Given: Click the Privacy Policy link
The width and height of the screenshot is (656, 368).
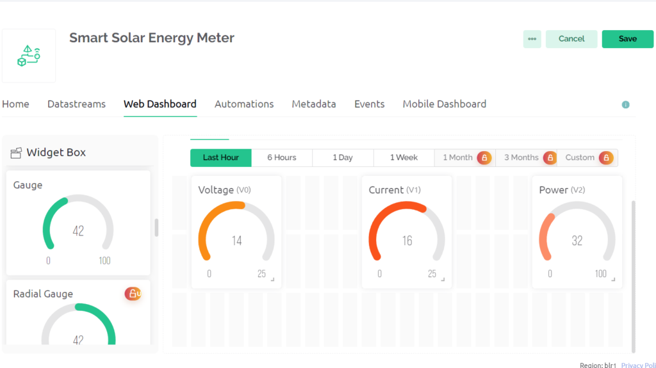Looking at the screenshot, I should coord(638,365).
